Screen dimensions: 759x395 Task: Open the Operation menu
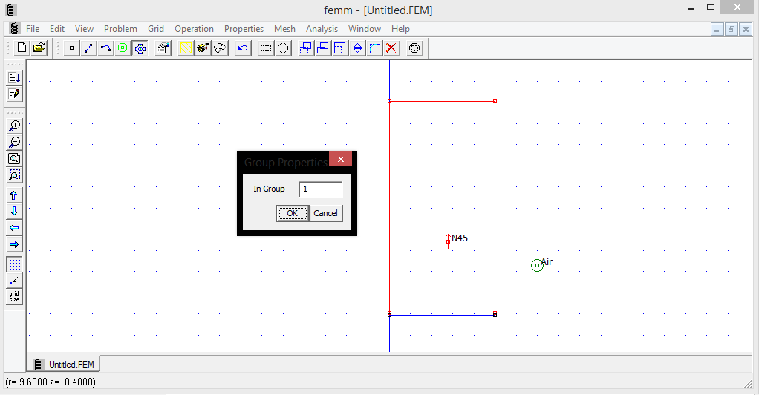tap(194, 29)
